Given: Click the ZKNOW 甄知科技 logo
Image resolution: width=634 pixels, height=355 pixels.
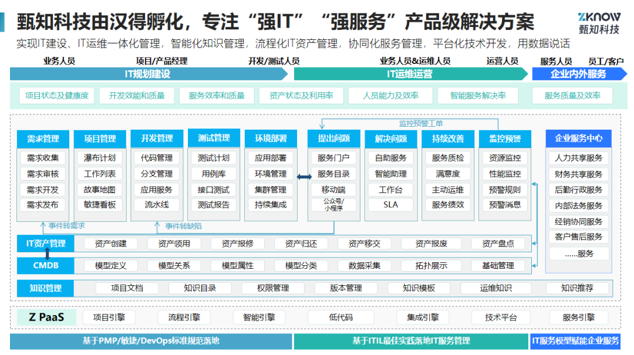Looking at the screenshot, I should (x=596, y=22).
